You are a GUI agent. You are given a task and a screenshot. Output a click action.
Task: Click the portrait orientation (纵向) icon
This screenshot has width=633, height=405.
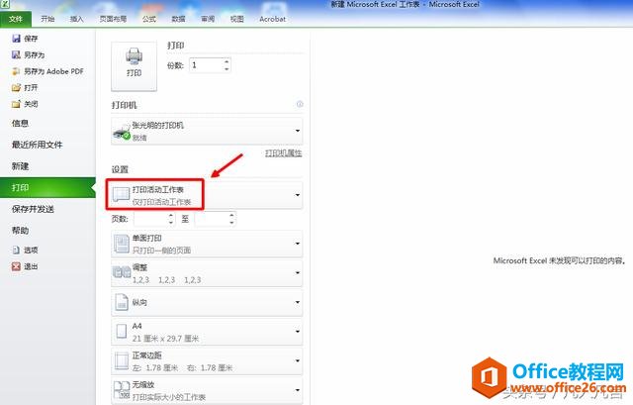pyautogui.click(x=122, y=302)
